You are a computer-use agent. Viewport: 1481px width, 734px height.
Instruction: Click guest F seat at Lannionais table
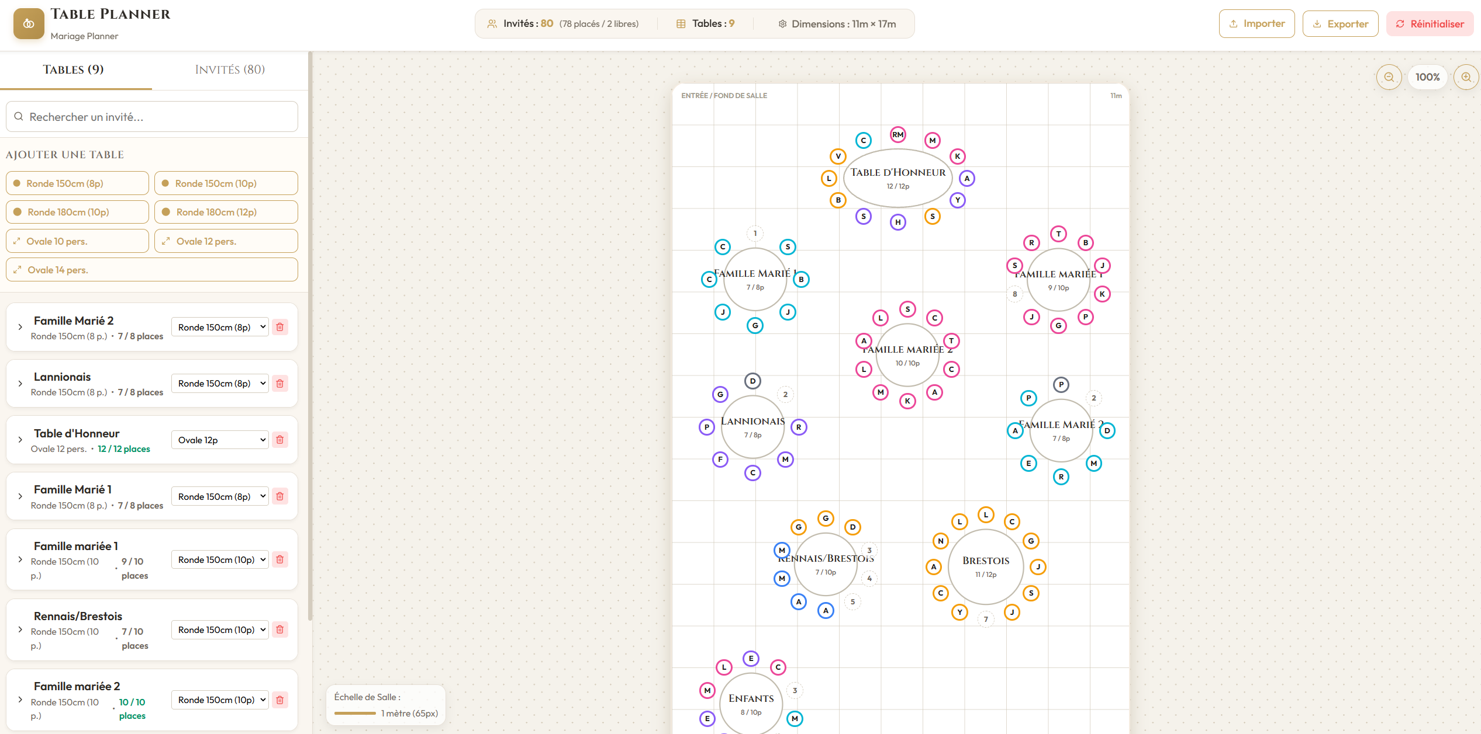(x=720, y=460)
